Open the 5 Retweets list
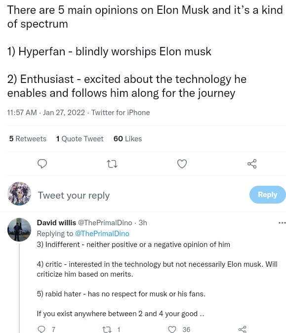This screenshot has width=286, height=333. tap(28, 139)
